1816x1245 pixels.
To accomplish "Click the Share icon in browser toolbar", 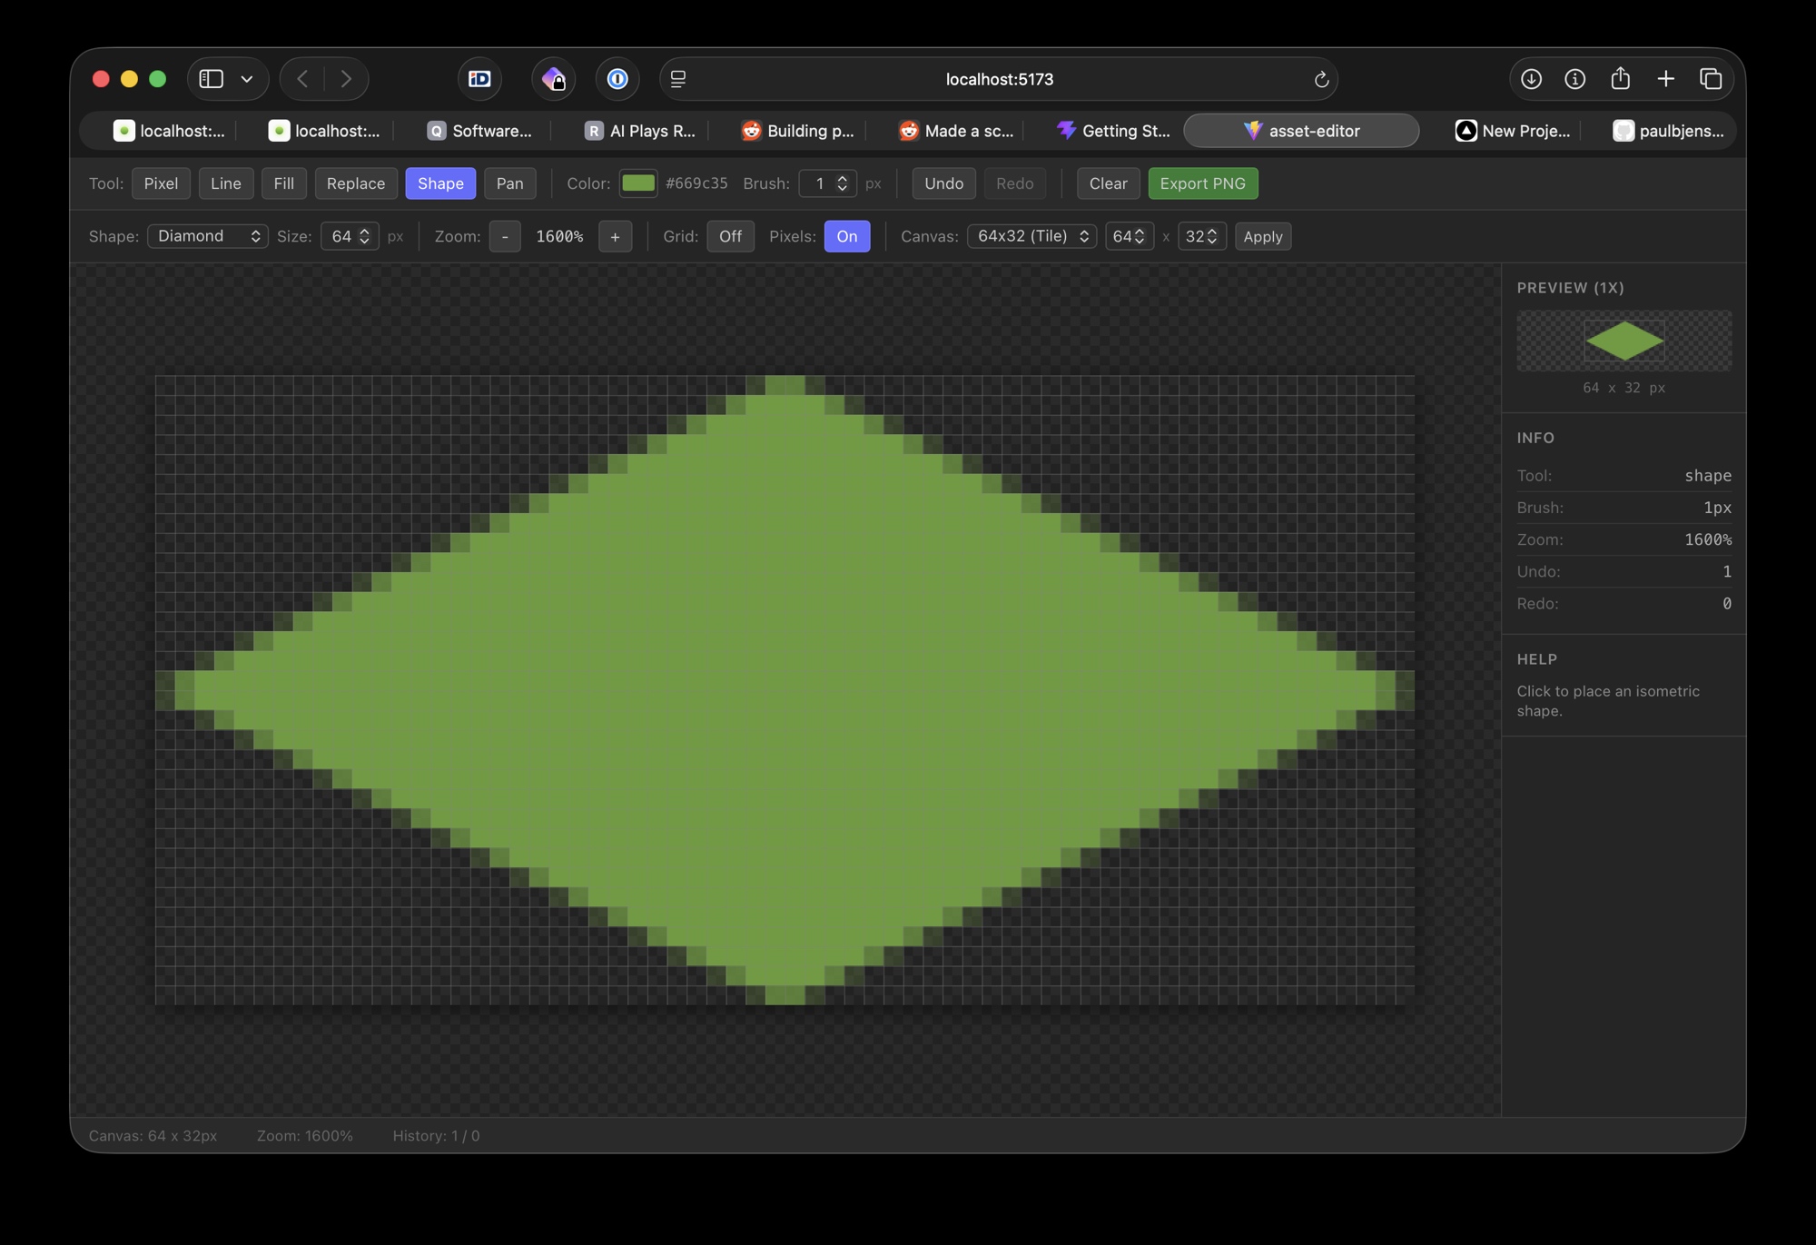I will [x=1620, y=79].
